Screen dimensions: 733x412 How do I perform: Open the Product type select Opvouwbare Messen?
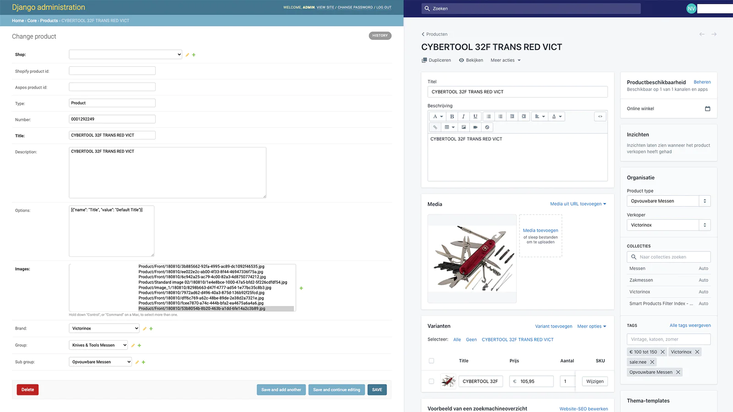click(x=668, y=201)
